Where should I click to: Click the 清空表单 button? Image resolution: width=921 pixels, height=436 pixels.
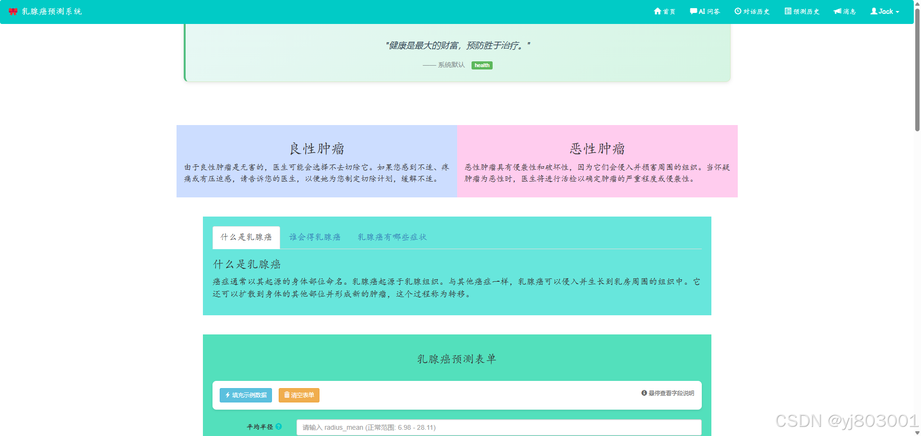pos(299,395)
